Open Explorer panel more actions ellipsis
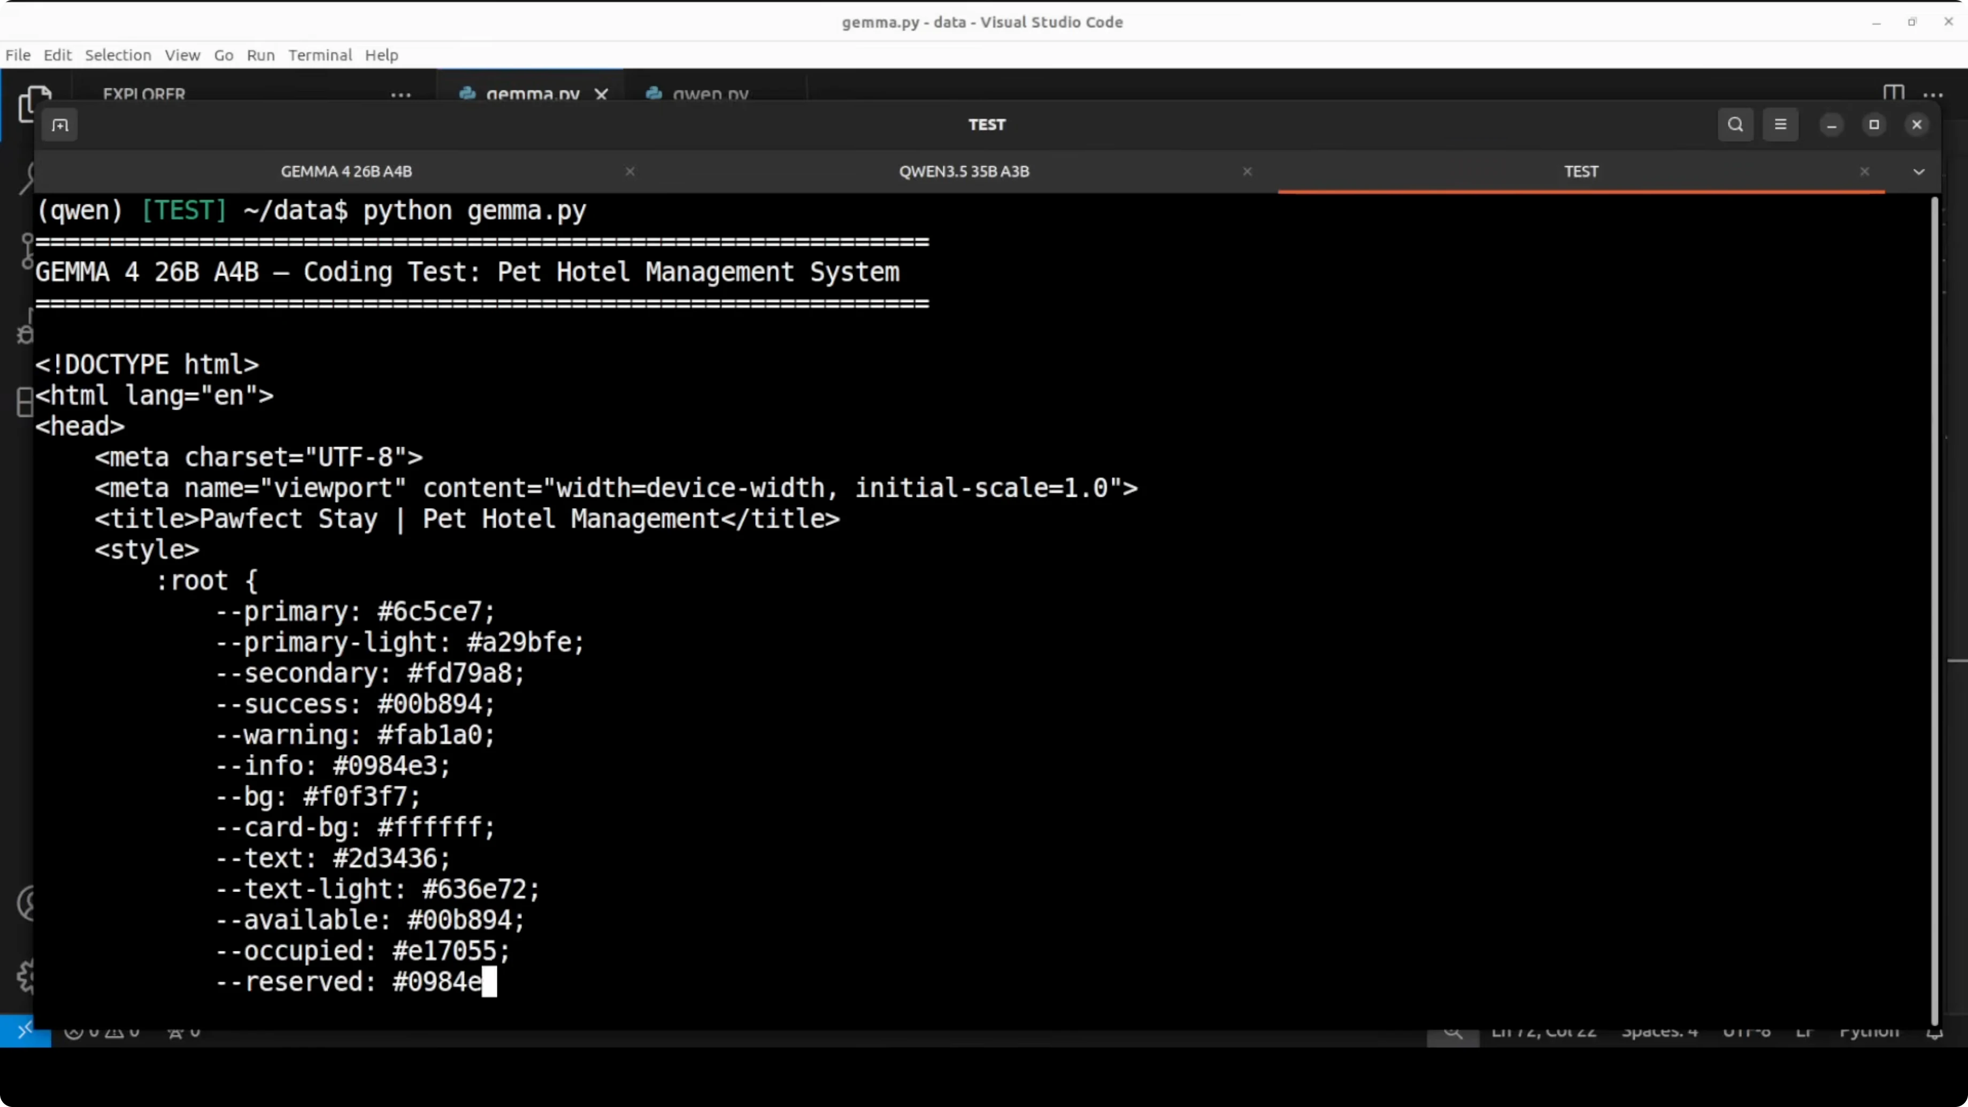This screenshot has width=1968, height=1107. point(401,95)
